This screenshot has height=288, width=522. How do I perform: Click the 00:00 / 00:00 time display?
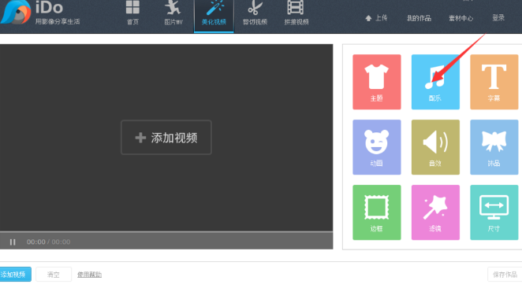[x=48, y=242]
